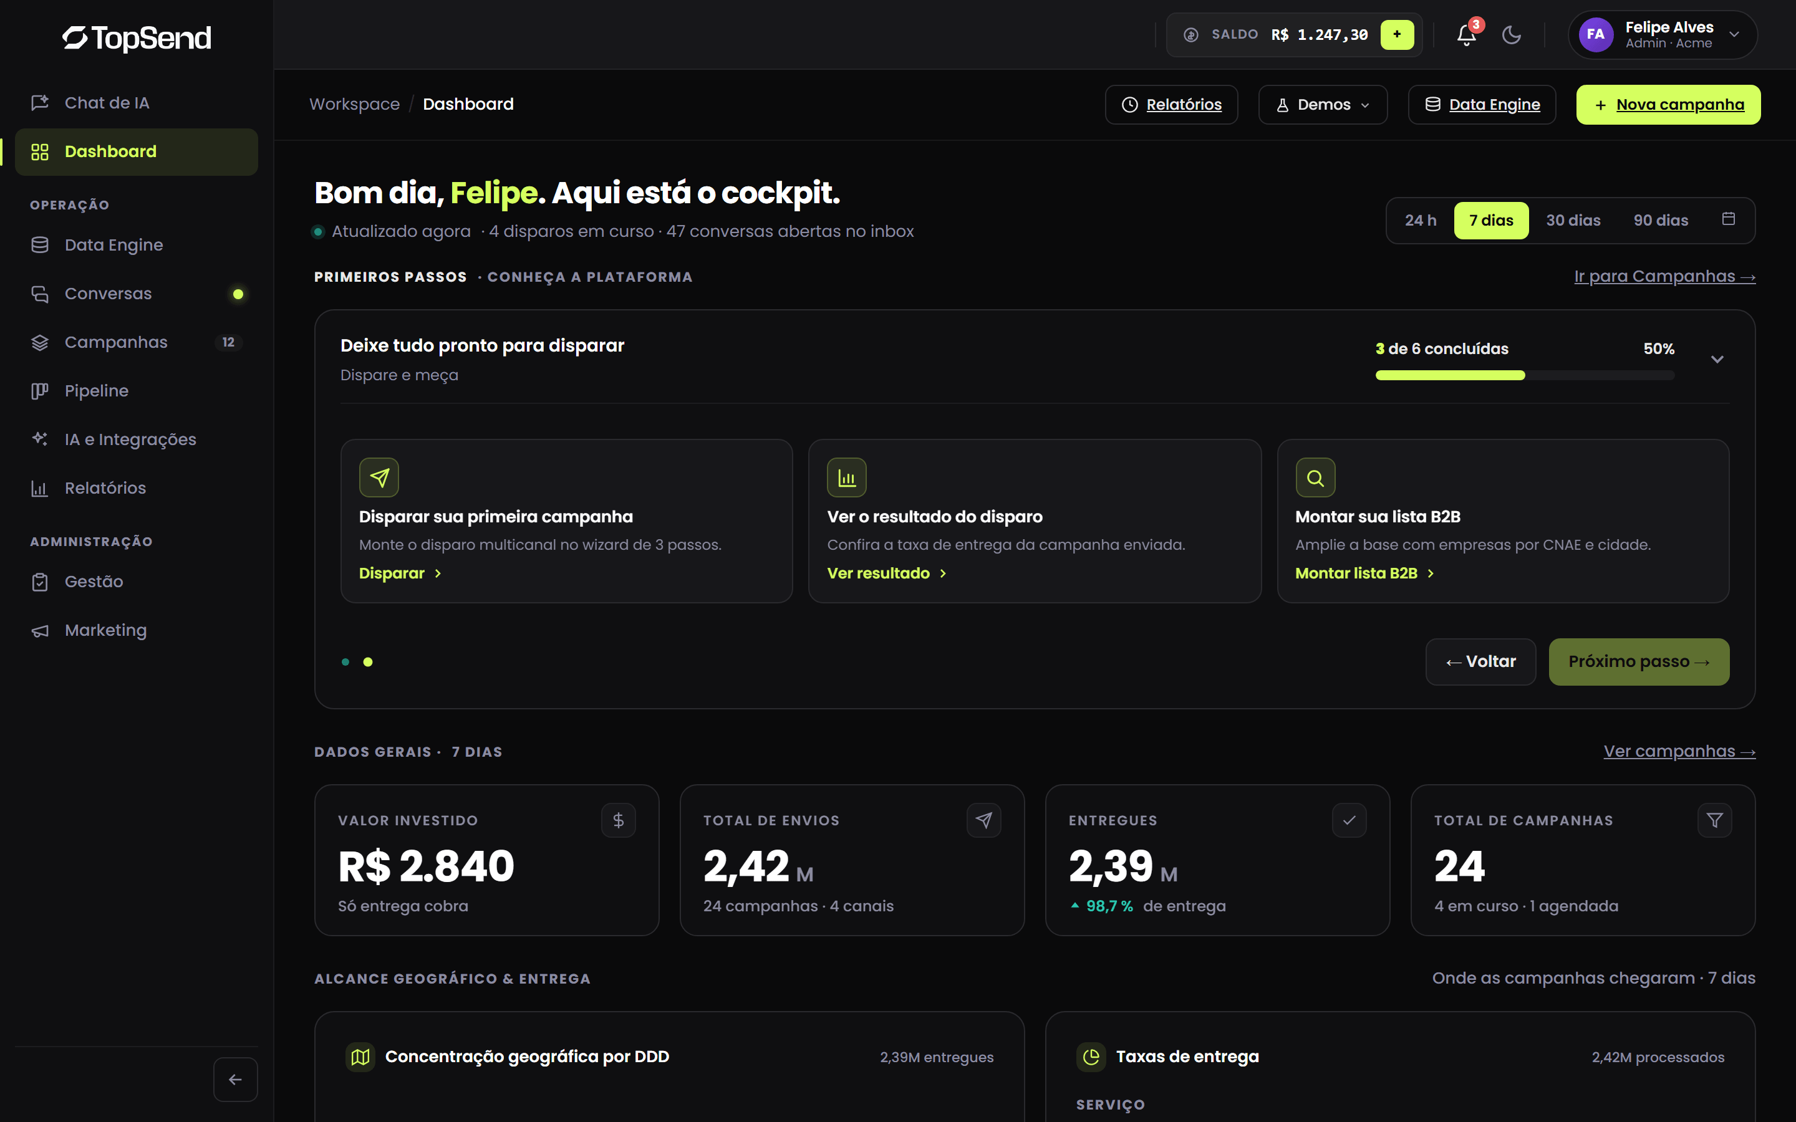1796x1122 pixels.
Task: Open the Felipe Alves account menu
Action: 1663,35
